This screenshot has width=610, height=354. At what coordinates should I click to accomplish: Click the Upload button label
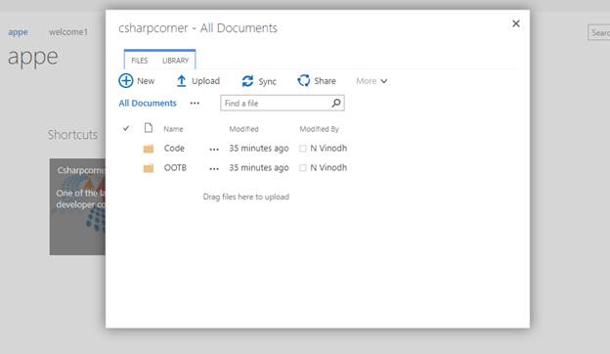pyautogui.click(x=206, y=81)
